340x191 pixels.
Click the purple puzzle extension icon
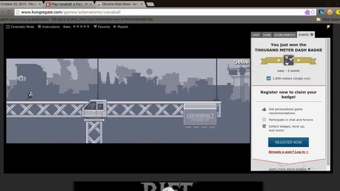(x=307, y=12)
